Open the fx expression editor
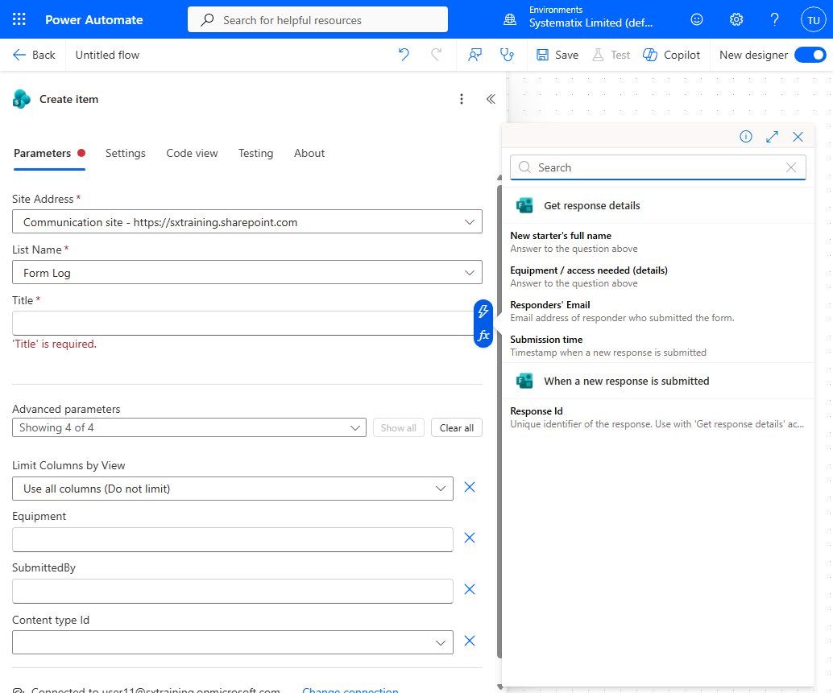Image resolution: width=833 pixels, height=693 pixels. 483,336
